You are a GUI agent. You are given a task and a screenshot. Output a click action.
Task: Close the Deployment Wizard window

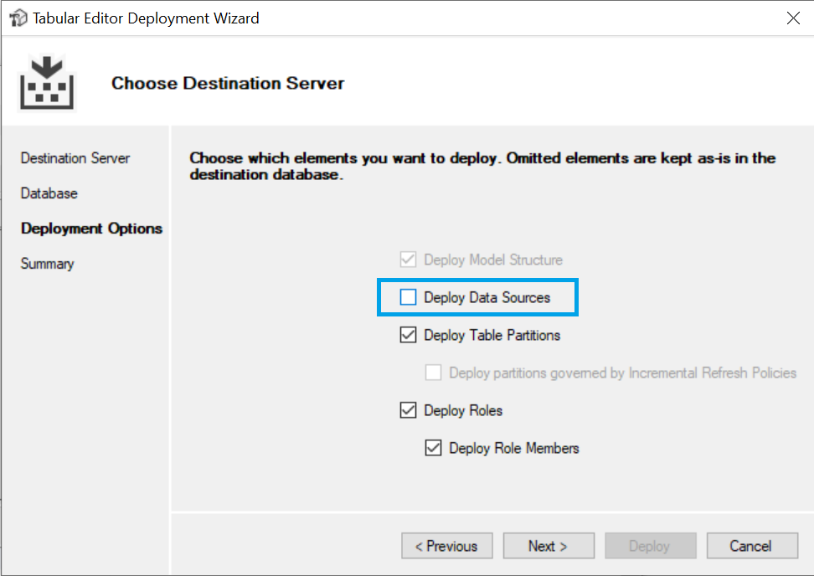793,18
